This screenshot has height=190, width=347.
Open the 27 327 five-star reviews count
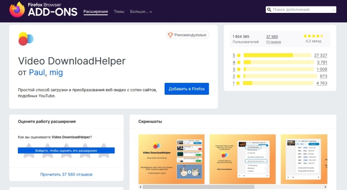pyautogui.click(x=320, y=55)
